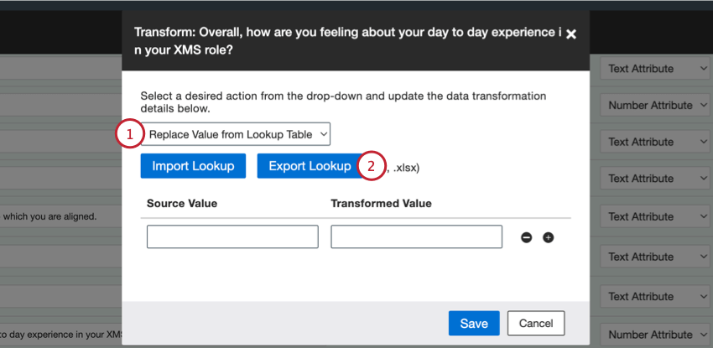The image size is (713, 348).
Task: Open Text Attribute dropdown in "which you are aligned" row
Action: pos(656,216)
